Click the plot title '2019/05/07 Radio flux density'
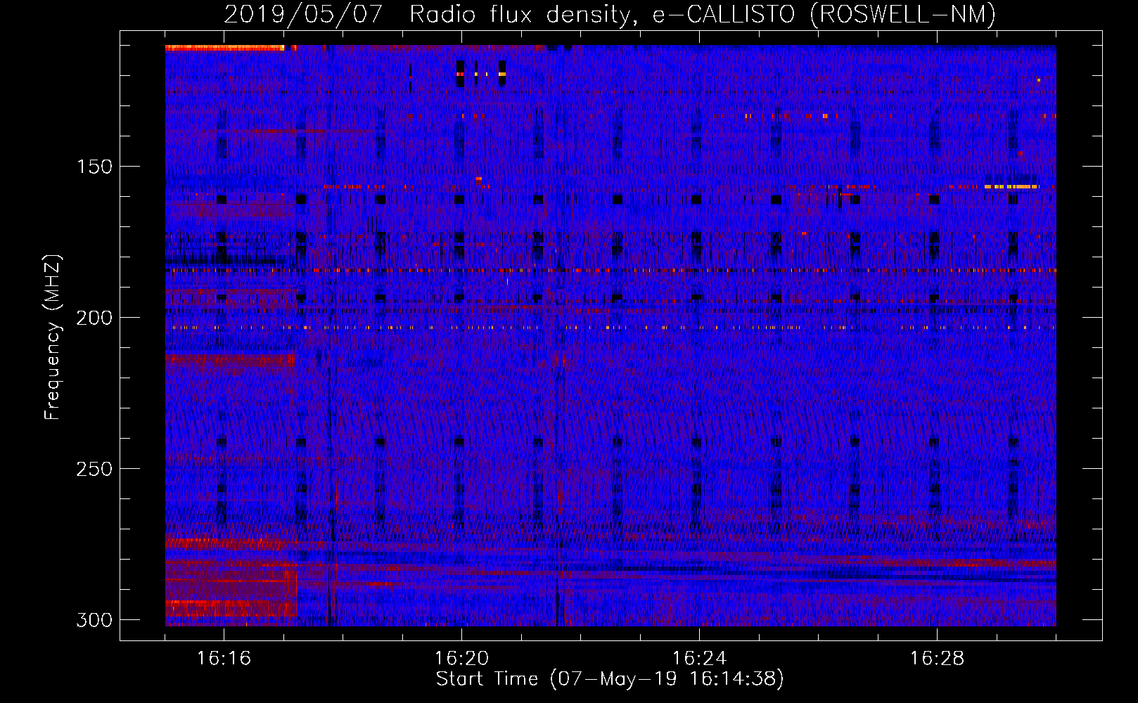This screenshot has width=1138, height=703. [610, 15]
